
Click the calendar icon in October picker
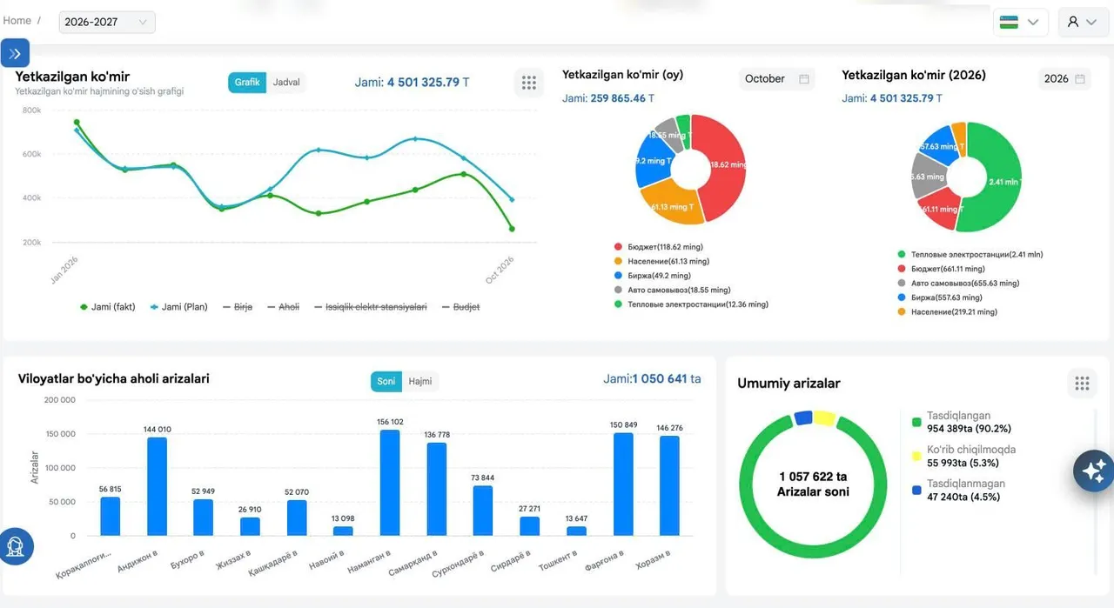tap(804, 79)
